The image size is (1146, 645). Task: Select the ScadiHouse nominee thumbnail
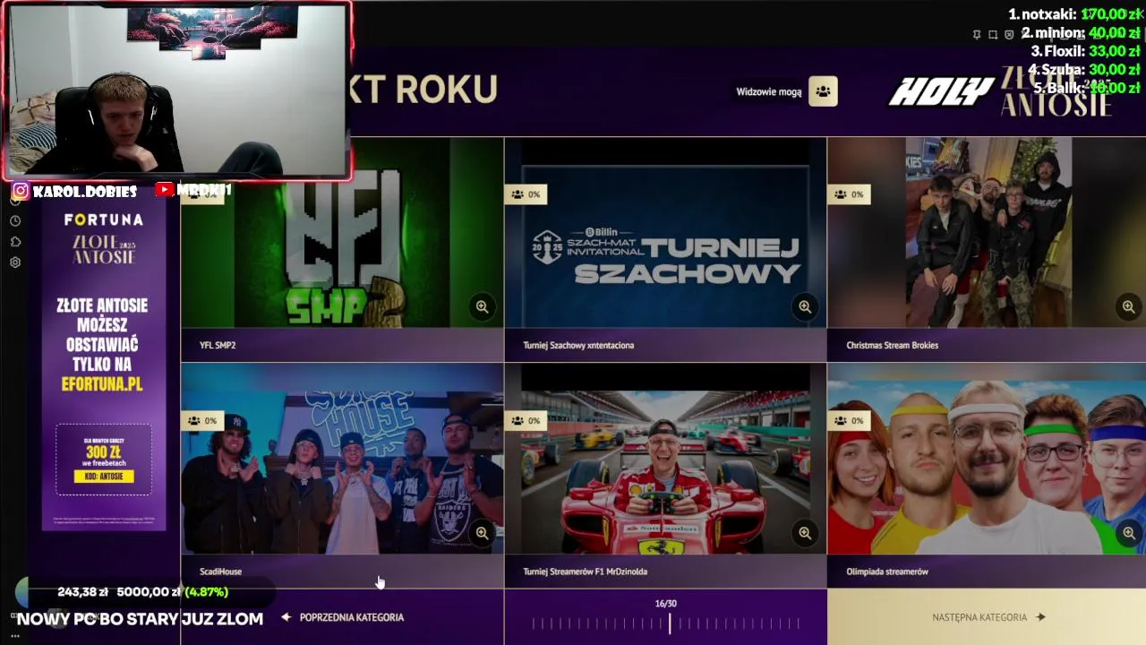click(342, 459)
